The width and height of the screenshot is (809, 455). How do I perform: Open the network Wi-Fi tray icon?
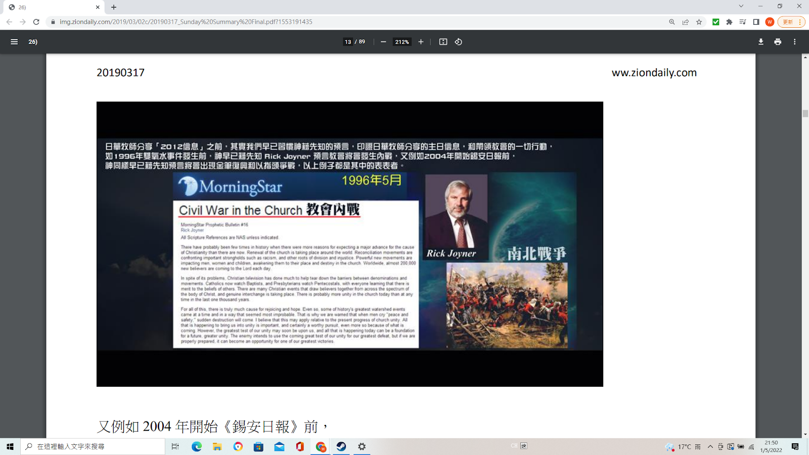click(x=751, y=446)
